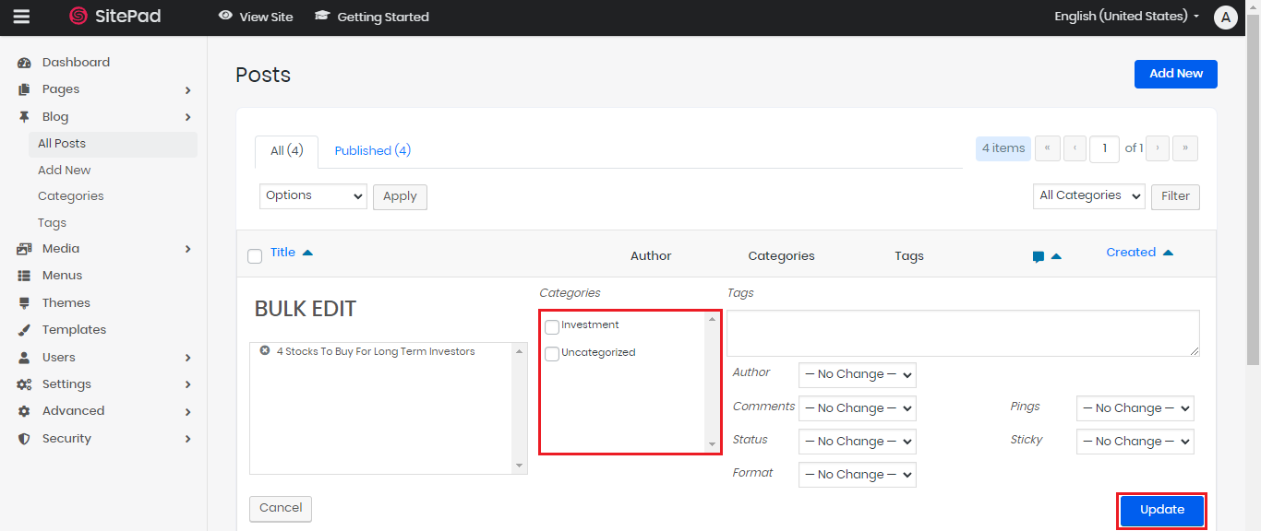Open the hamburger menu icon
Image resolution: width=1261 pixels, height=531 pixels.
tap(21, 17)
